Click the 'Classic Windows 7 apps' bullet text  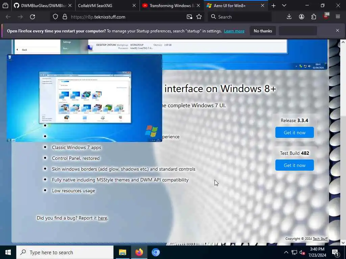tap(76, 148)
